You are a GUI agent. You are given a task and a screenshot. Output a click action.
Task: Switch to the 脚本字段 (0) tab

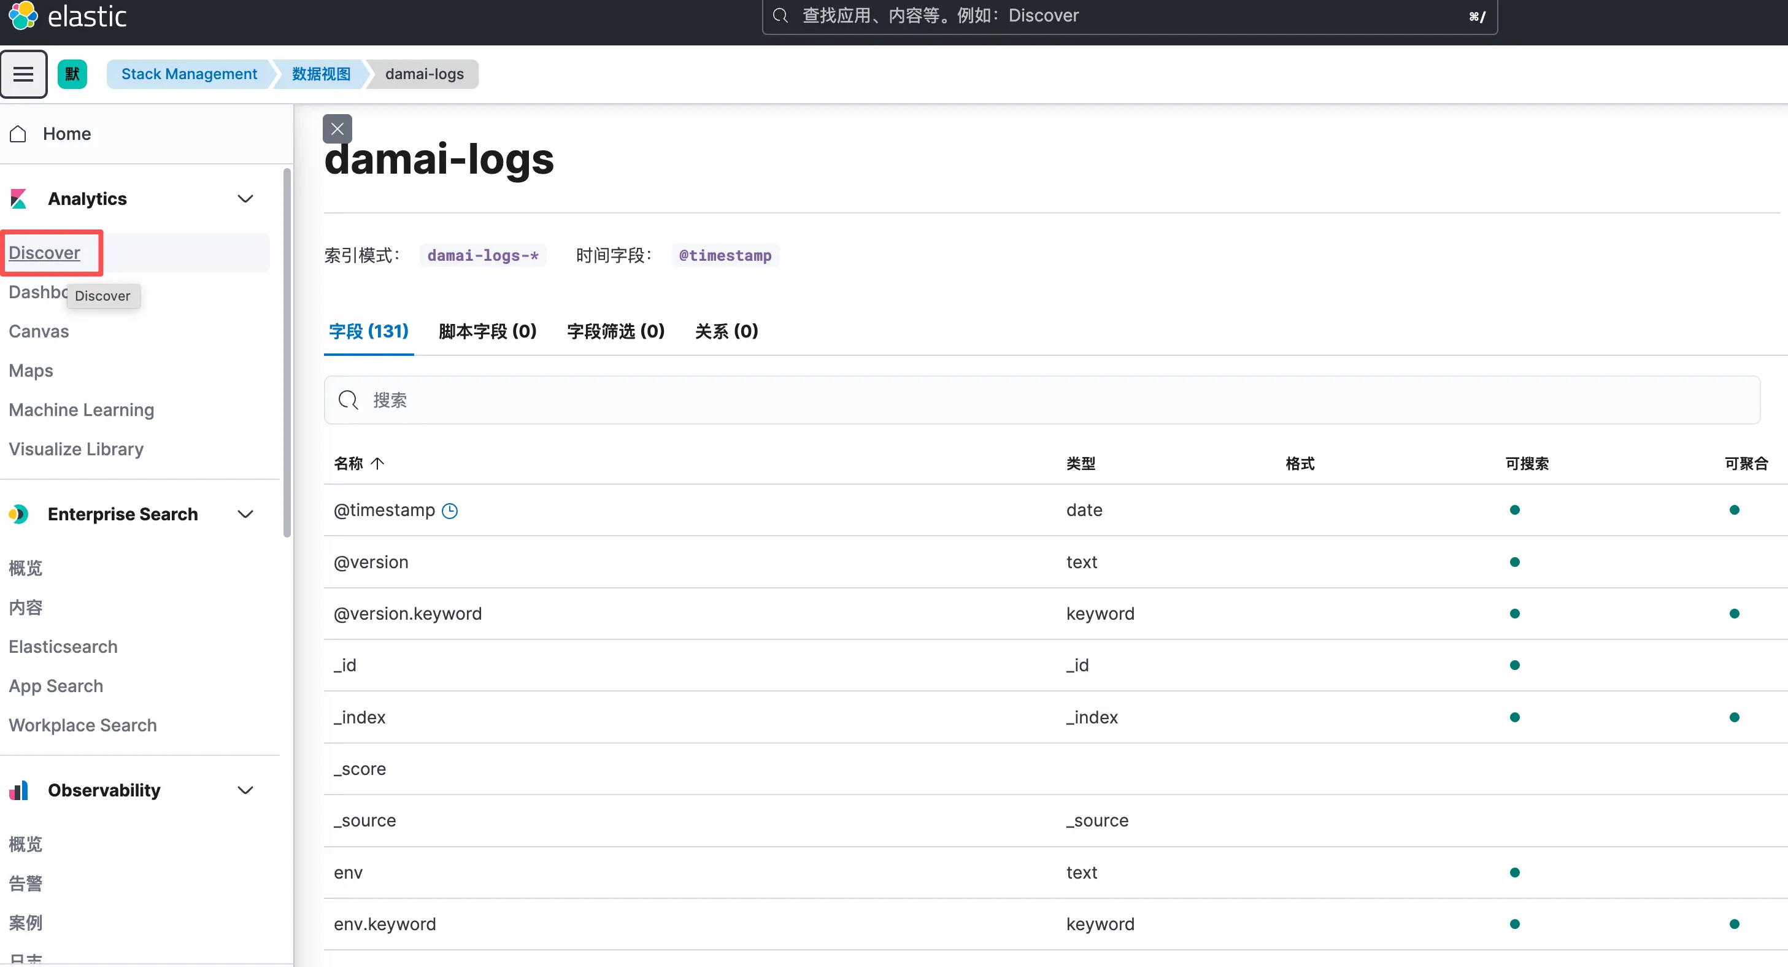tap(487, 331)
